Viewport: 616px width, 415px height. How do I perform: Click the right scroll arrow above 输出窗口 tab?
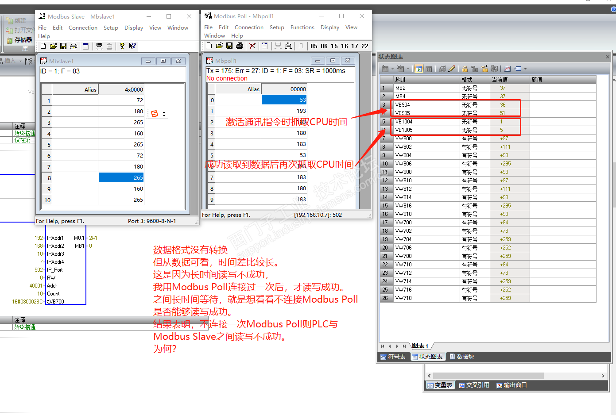[x=603, y=376]
